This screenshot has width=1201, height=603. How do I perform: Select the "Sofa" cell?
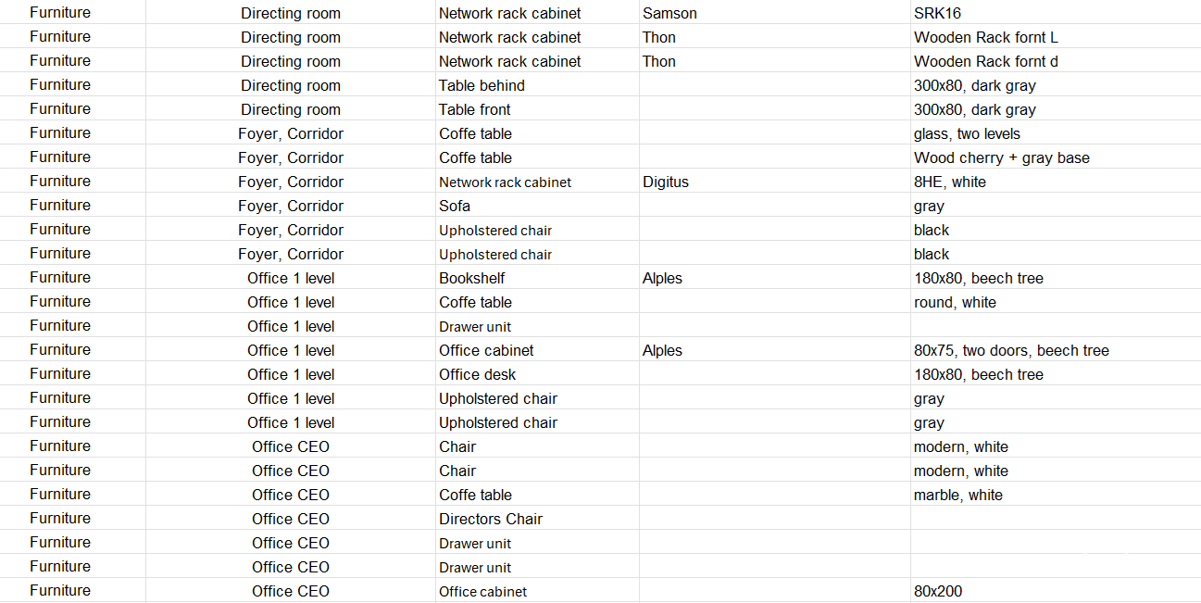(455, 206)
